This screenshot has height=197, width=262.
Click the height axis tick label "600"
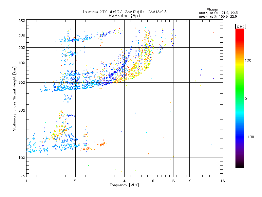(22, 35)
